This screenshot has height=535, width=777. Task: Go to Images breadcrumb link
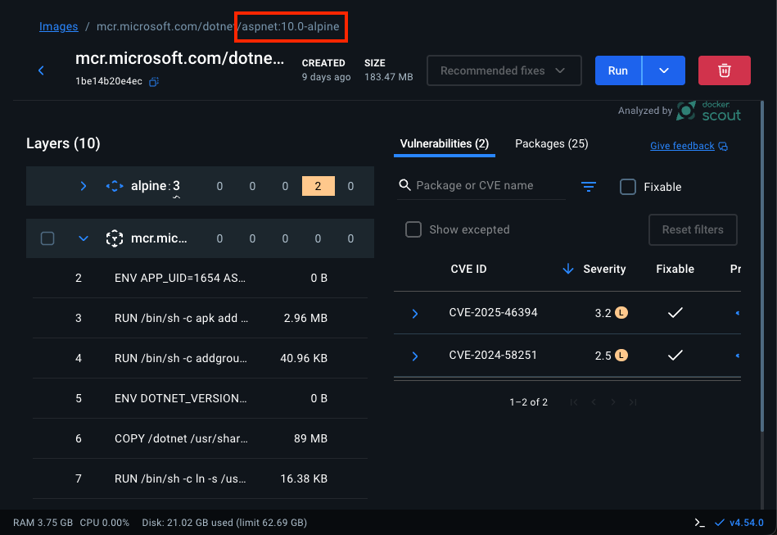pos(58,26)
